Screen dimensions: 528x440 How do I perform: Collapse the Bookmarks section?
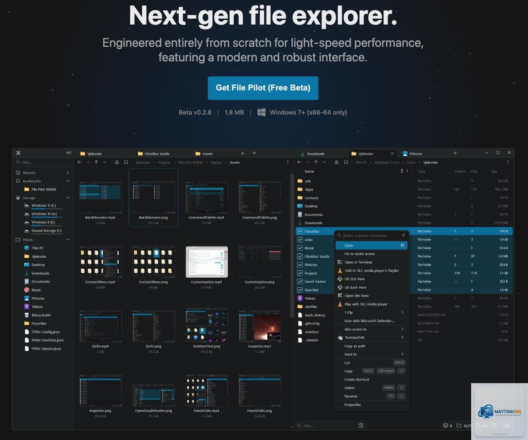click(x=68, y=181)
